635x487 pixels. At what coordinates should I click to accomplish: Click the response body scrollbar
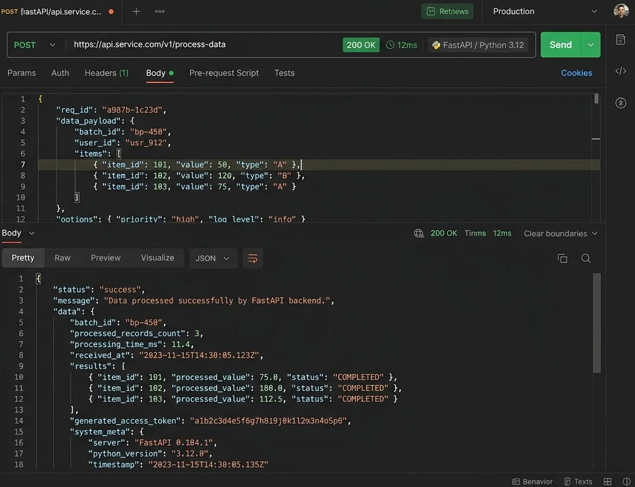(x=596, y=323)
